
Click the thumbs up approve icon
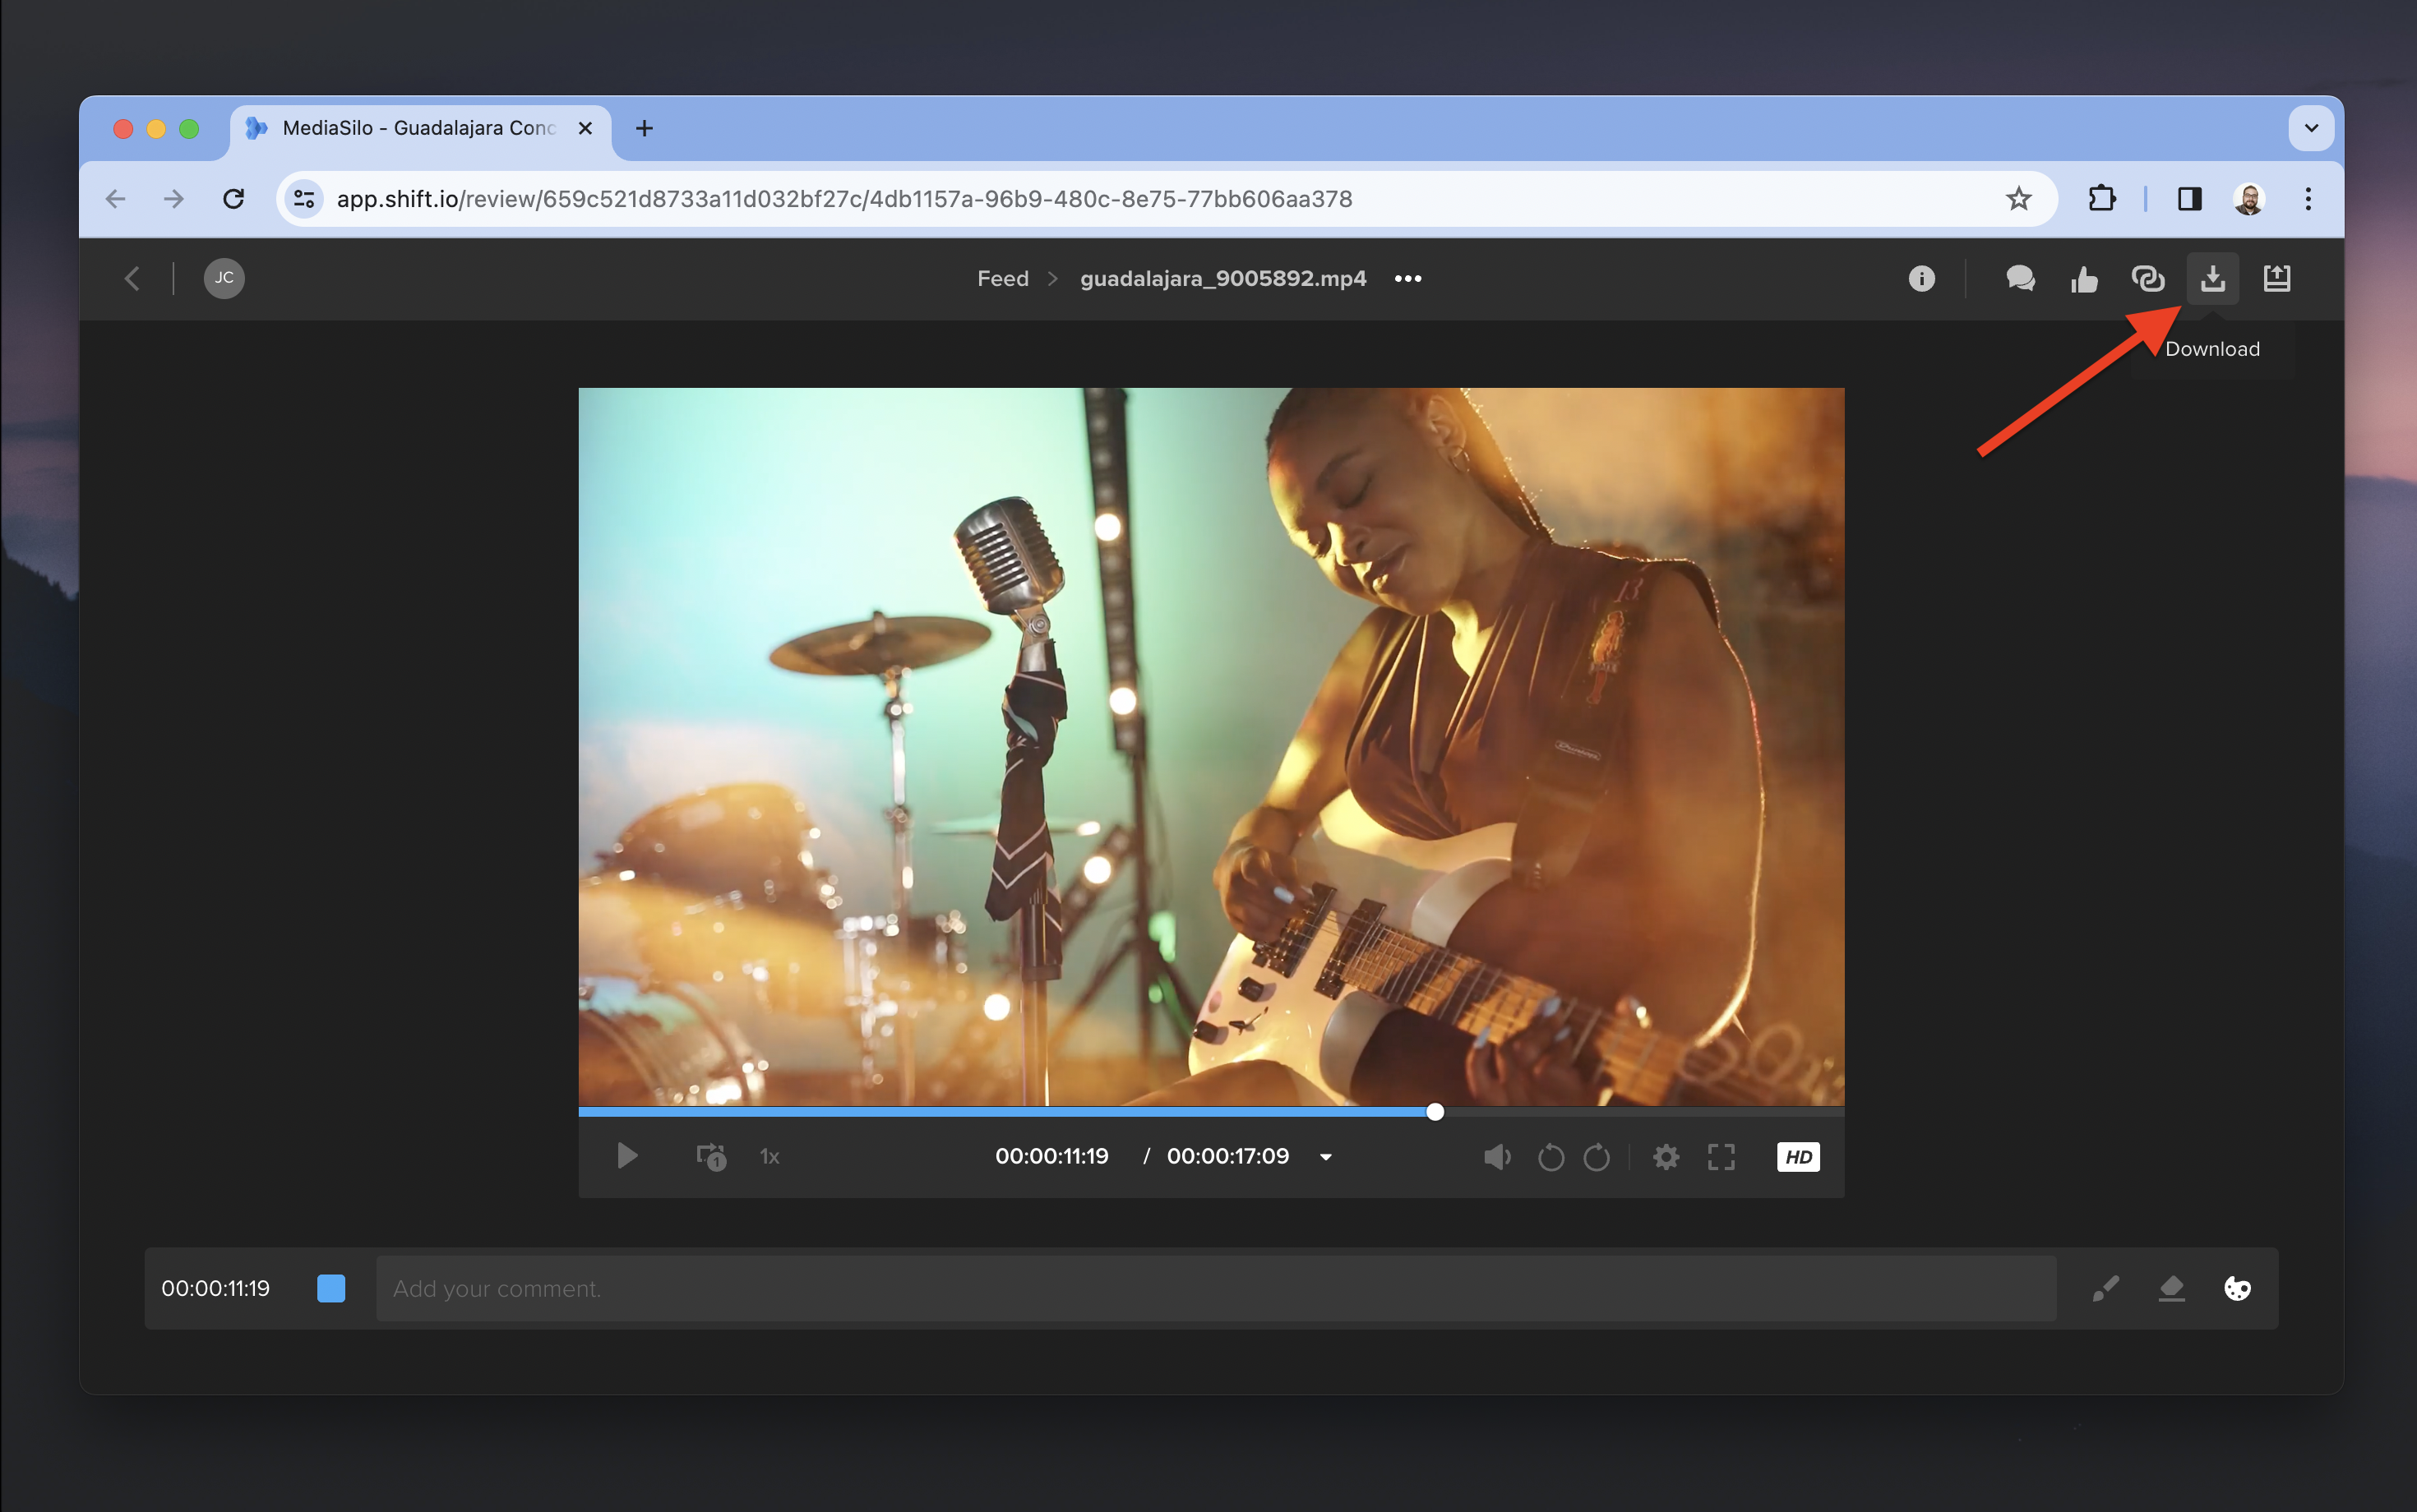(2084, 279)
